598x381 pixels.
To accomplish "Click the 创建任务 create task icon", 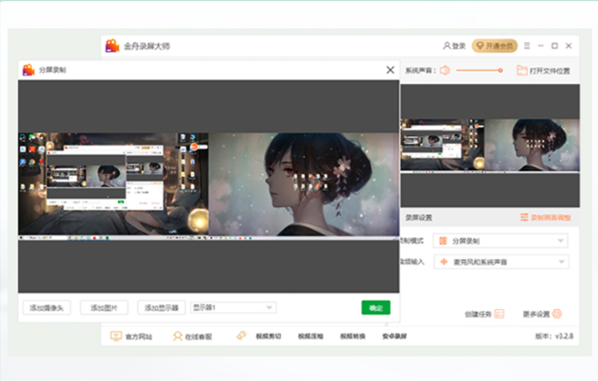I will pyautogui.click(x=500, y=314).
